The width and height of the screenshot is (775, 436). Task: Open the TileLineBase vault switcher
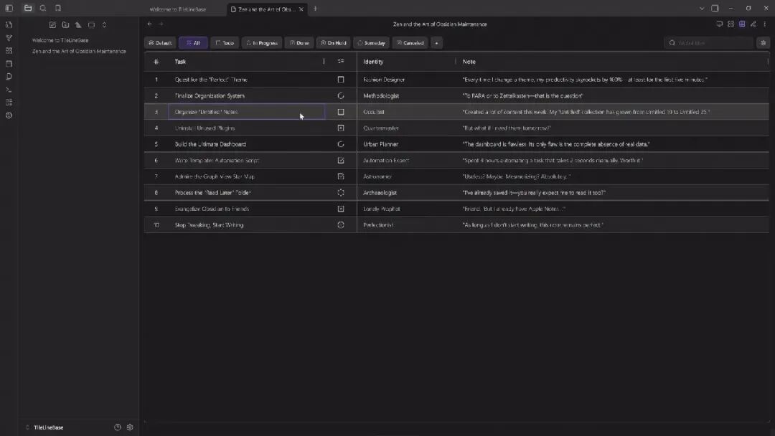(44, 427)
